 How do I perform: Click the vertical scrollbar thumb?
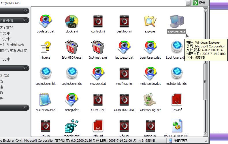click(205, 82)
